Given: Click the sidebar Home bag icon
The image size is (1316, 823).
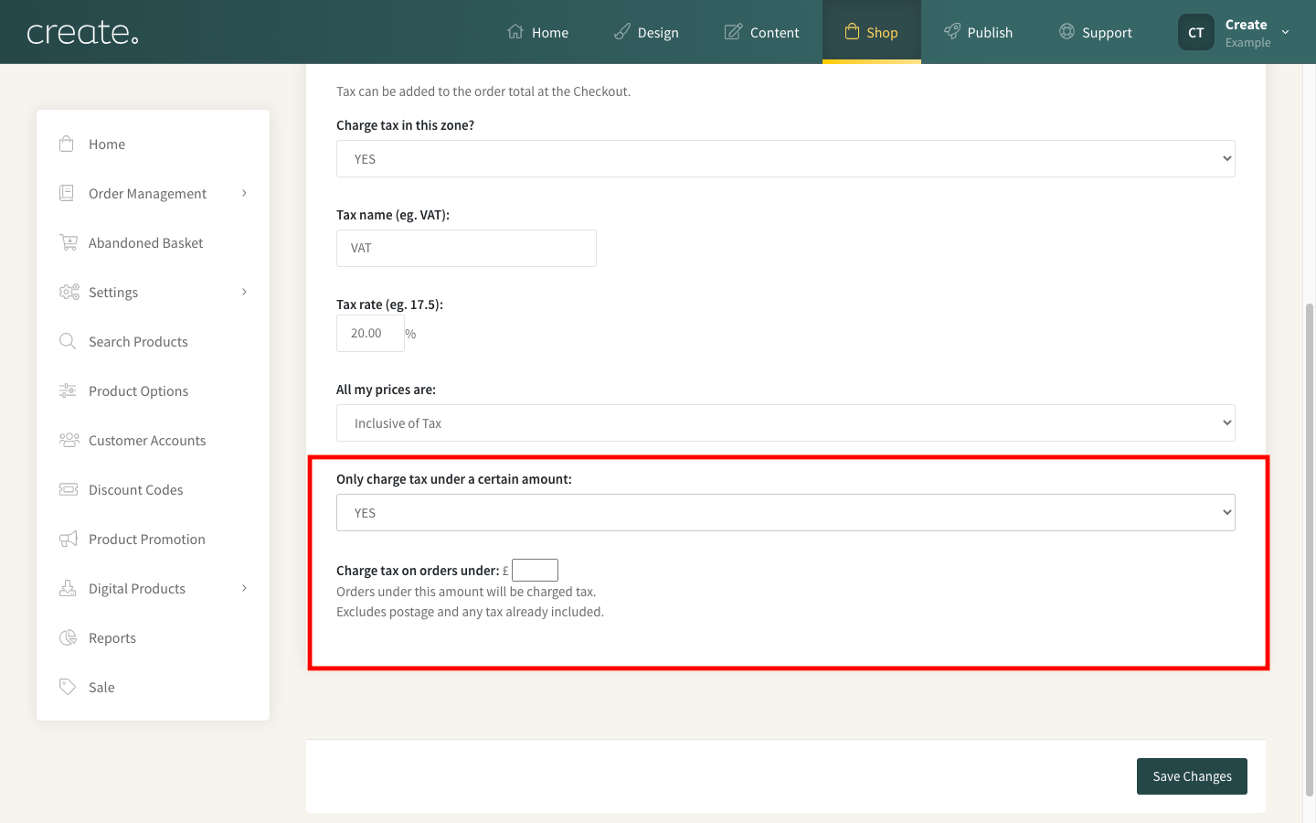Looking at the screenshot, I should pos(67,144).
